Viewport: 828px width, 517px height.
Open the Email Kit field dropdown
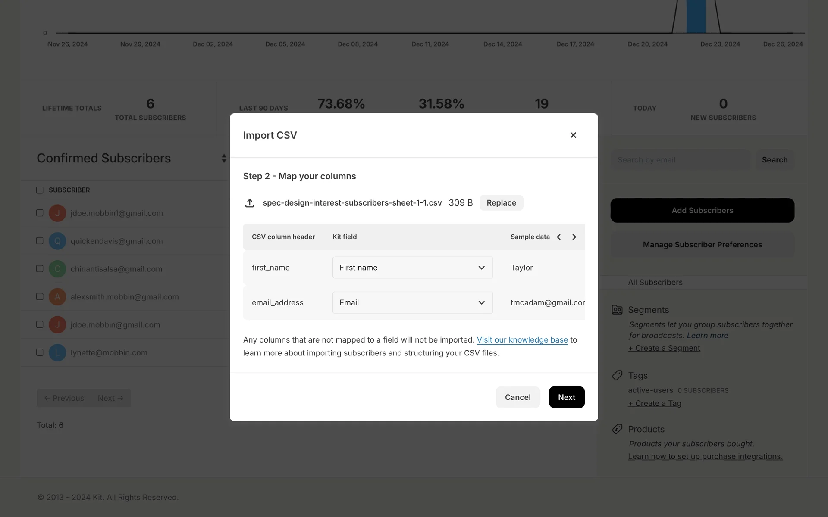pyautogui.click(x=412, y=302)
